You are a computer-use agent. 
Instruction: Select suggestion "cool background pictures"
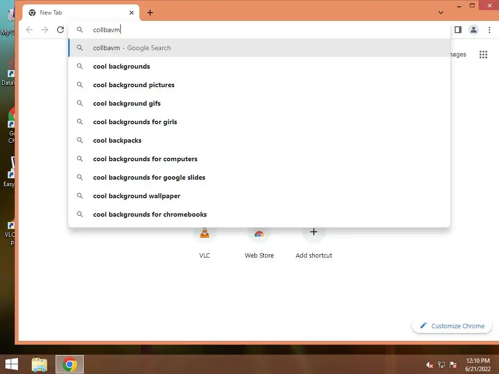tap(259, 85)
